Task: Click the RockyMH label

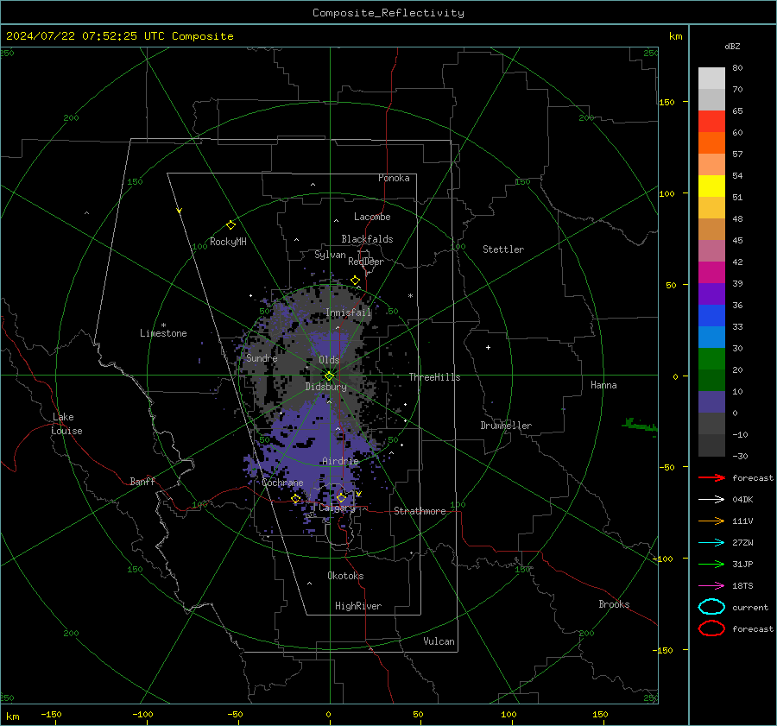Action: pyautogui.click(x=228, y=242)
